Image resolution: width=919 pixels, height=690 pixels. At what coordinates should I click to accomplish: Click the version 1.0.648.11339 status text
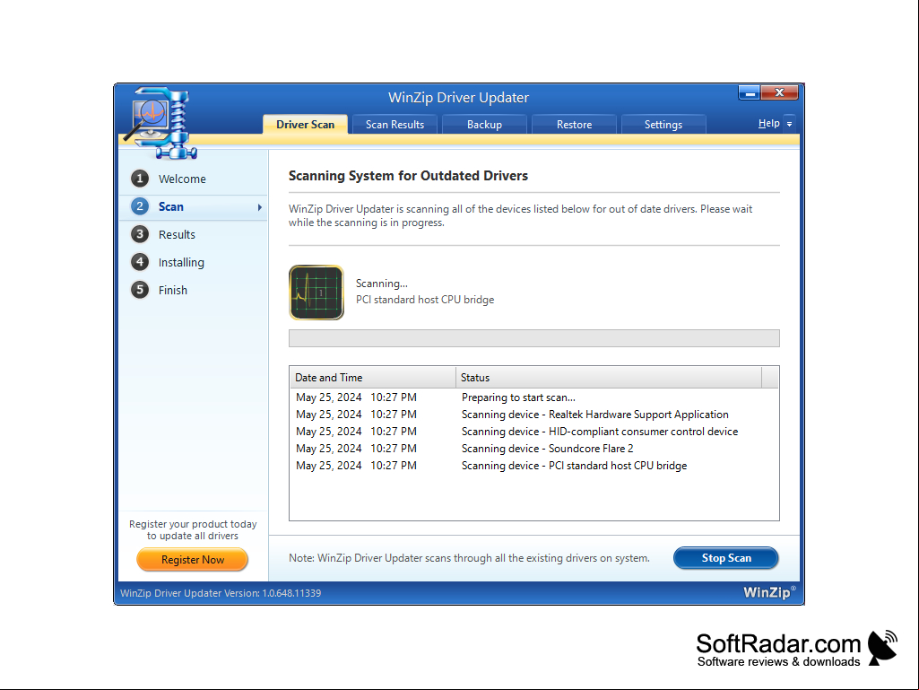pyautogui.click(x=221, y=593)
